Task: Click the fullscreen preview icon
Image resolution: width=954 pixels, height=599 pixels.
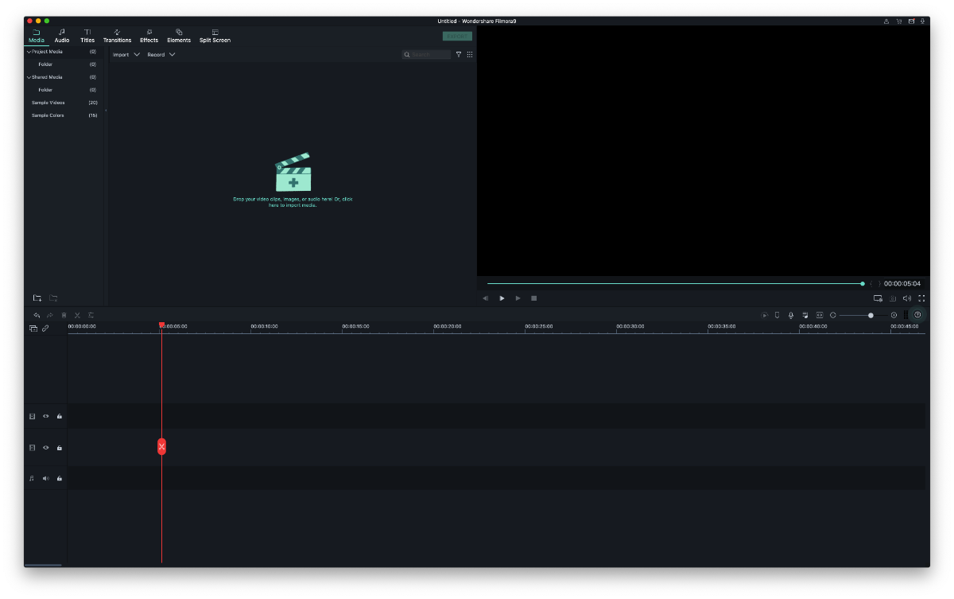Action: 921,298
